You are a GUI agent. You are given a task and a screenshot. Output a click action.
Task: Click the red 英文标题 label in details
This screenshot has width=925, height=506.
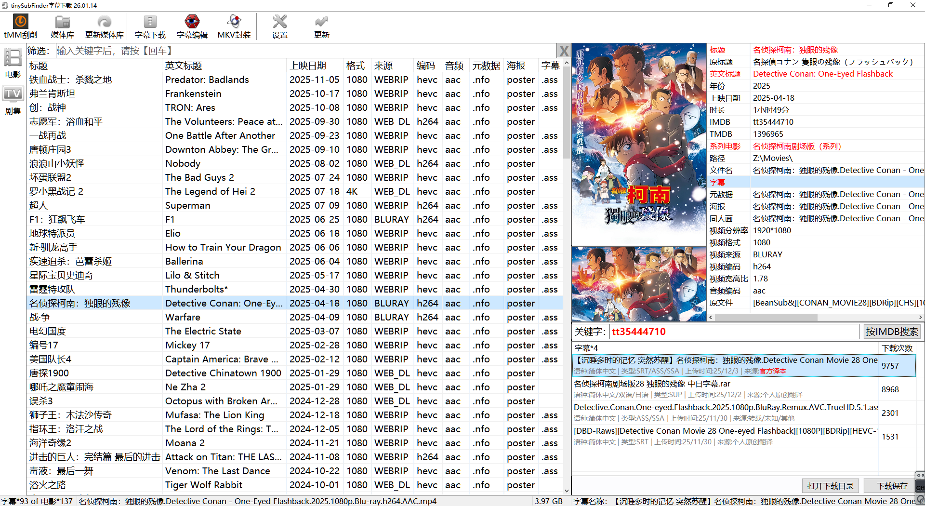pos(725,74)
